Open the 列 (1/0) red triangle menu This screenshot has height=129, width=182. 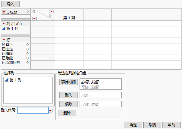coord(4,23)
